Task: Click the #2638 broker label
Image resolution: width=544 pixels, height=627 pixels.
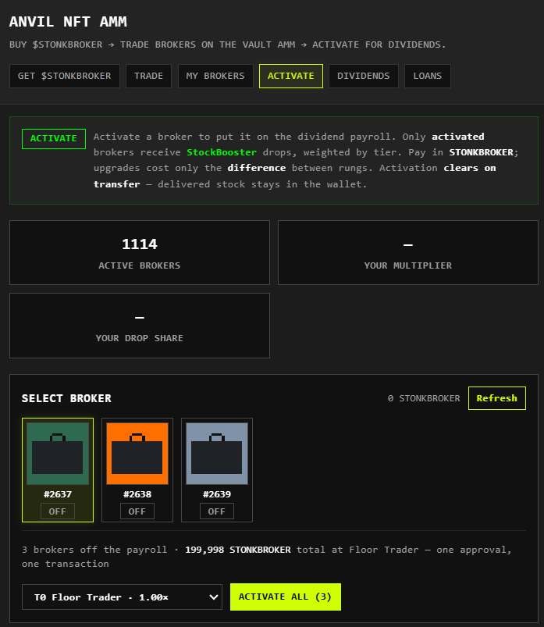Action: point(137,494)
